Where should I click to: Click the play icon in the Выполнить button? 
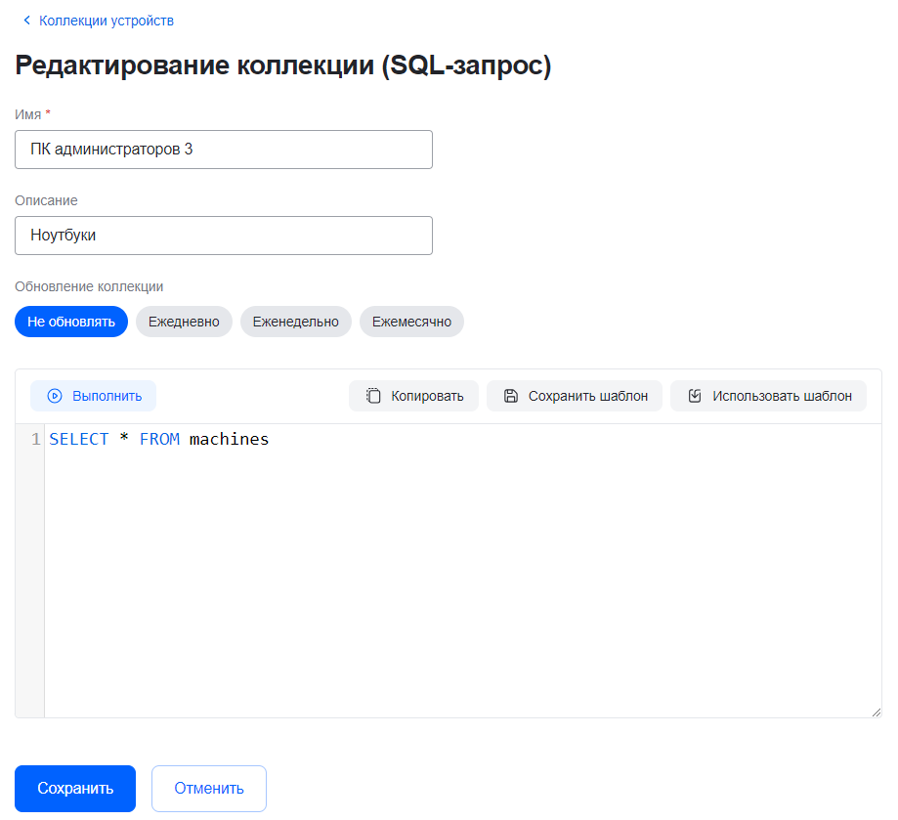click(x=55, y=396)
